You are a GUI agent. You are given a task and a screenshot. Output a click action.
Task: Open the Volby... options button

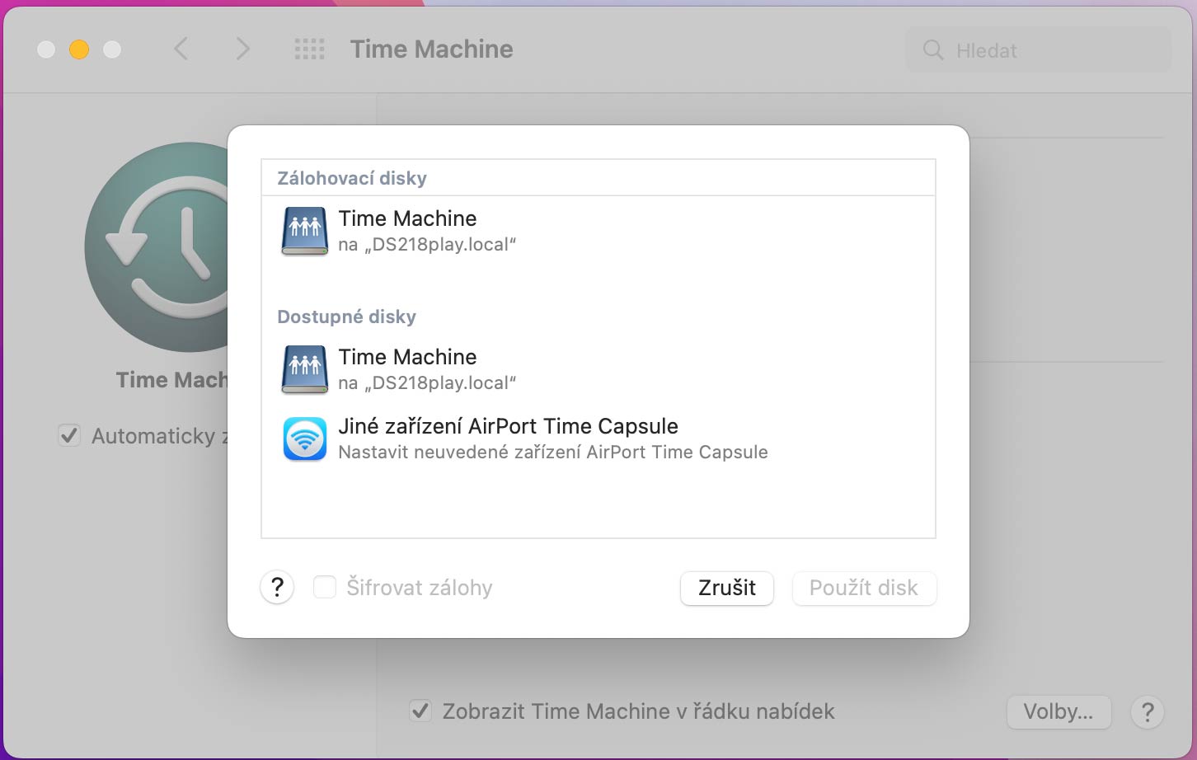[x=1059, y=711]
